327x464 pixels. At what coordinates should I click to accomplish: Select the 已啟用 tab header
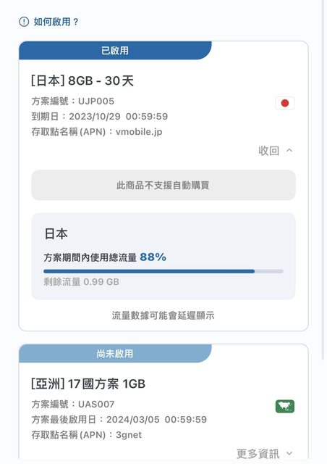click(115, 50)
